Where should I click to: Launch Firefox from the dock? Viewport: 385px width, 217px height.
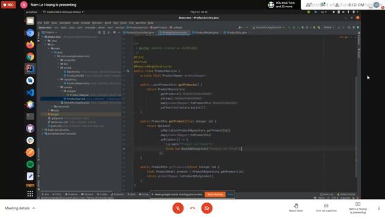coord(30,45)
